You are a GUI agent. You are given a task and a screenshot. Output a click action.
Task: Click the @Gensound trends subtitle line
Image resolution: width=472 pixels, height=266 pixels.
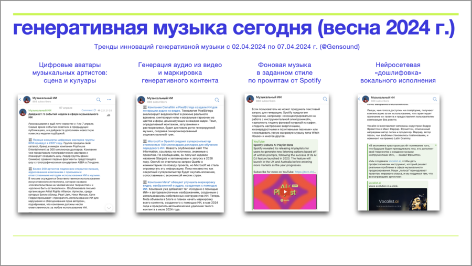(x=227, y=47)
